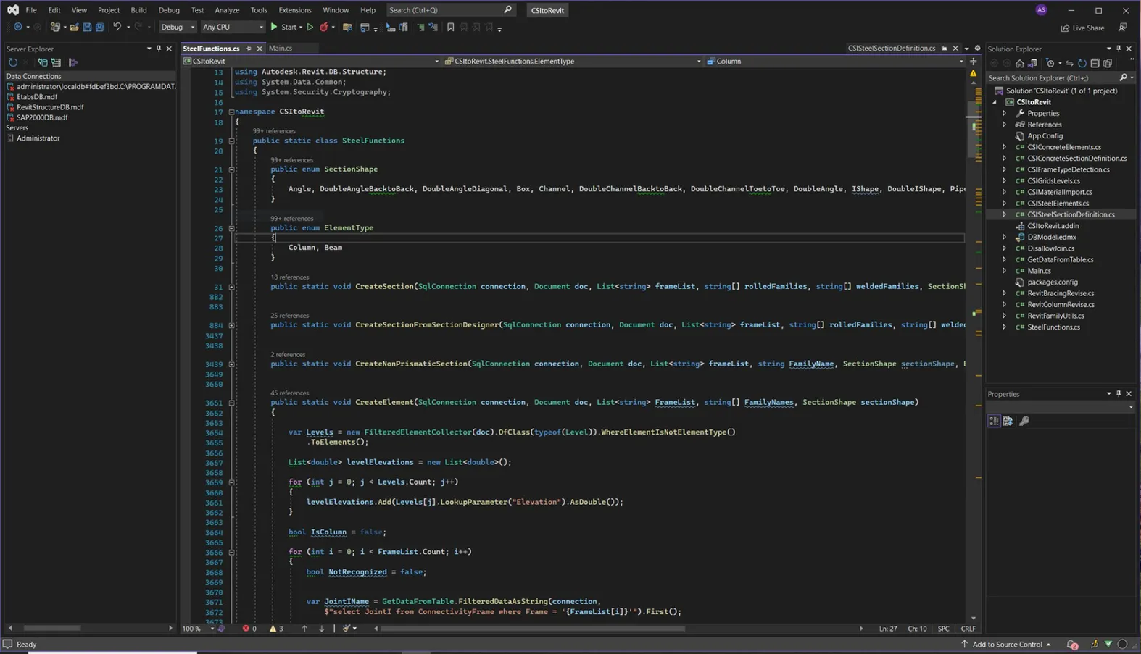1141x654 pixels.
Task: Select the CSISteelSectionDefinition.cs preview tab
Action: [x=892, y=49]
